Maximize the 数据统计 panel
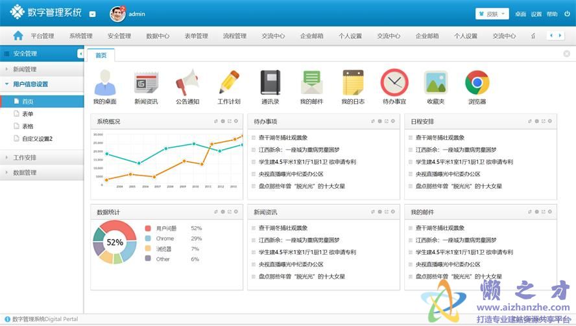This screenshot has width=576, height=326. [230, 212]
